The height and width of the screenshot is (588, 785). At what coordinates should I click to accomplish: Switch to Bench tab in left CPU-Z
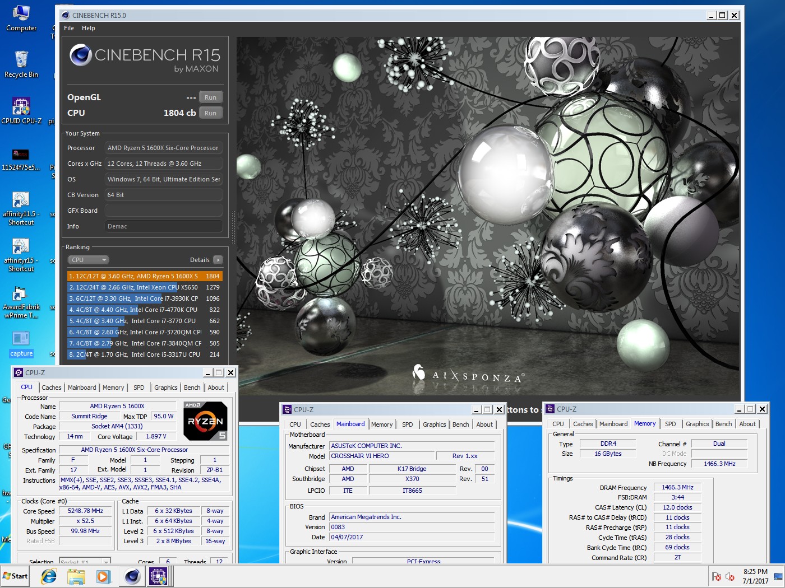(x=192, y=388)
